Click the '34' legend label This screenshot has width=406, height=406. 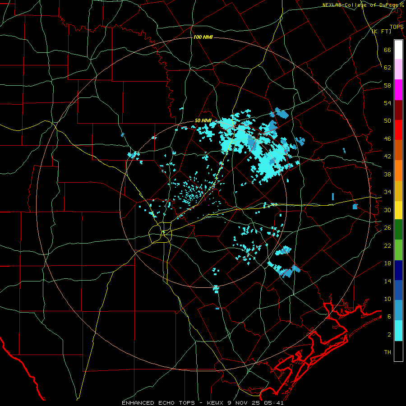[x=388, y=192]
